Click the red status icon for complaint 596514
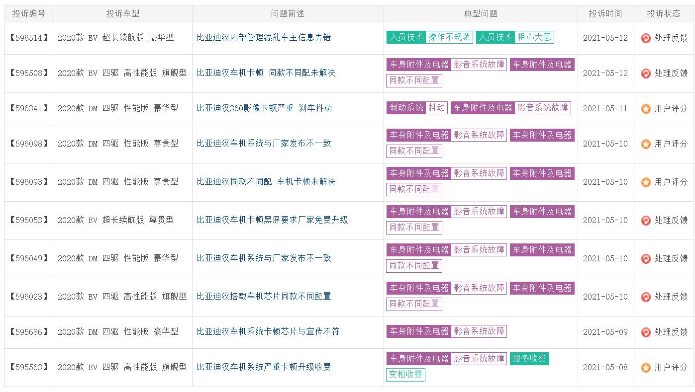 (646, 38)
